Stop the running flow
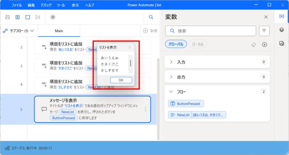Image resolution: width=289 pixels, height=155 pixels. [28, 17]
